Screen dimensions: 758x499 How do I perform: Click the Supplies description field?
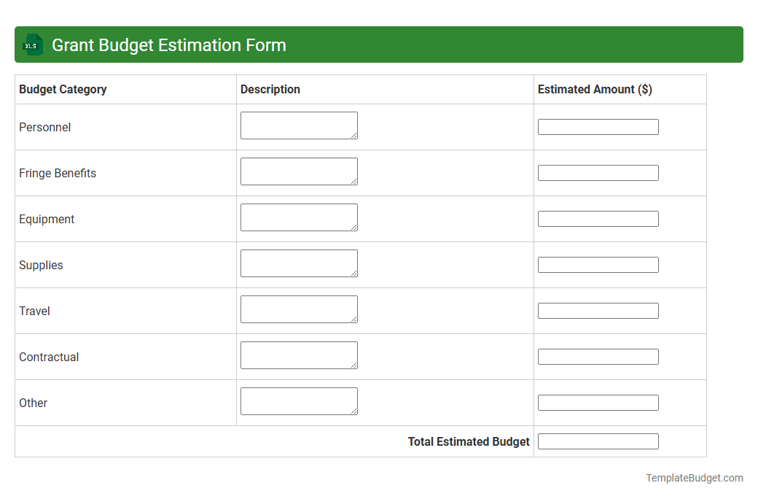pos(299,263)
